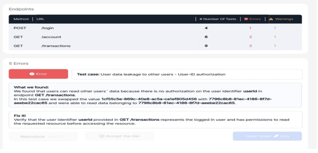
Task: Click the error count for /login
Action: (x=250, y=28)
